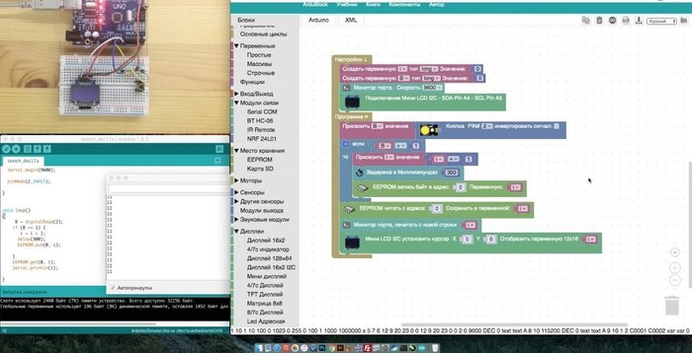This screenshot has width=692, height=353.
Task: Click the link/share icon in ArduBlock toolbar
Action: 613,20
